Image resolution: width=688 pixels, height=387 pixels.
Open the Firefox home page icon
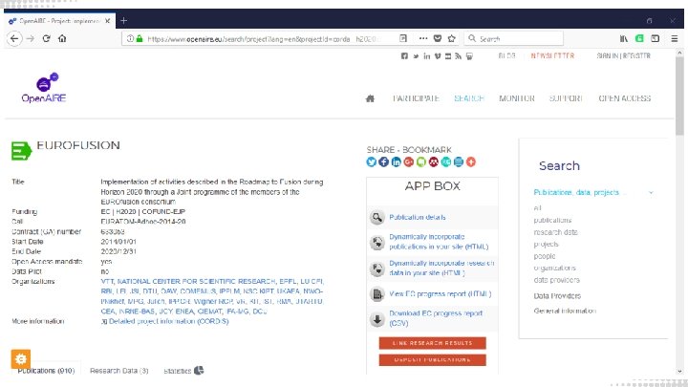(62, 38)
